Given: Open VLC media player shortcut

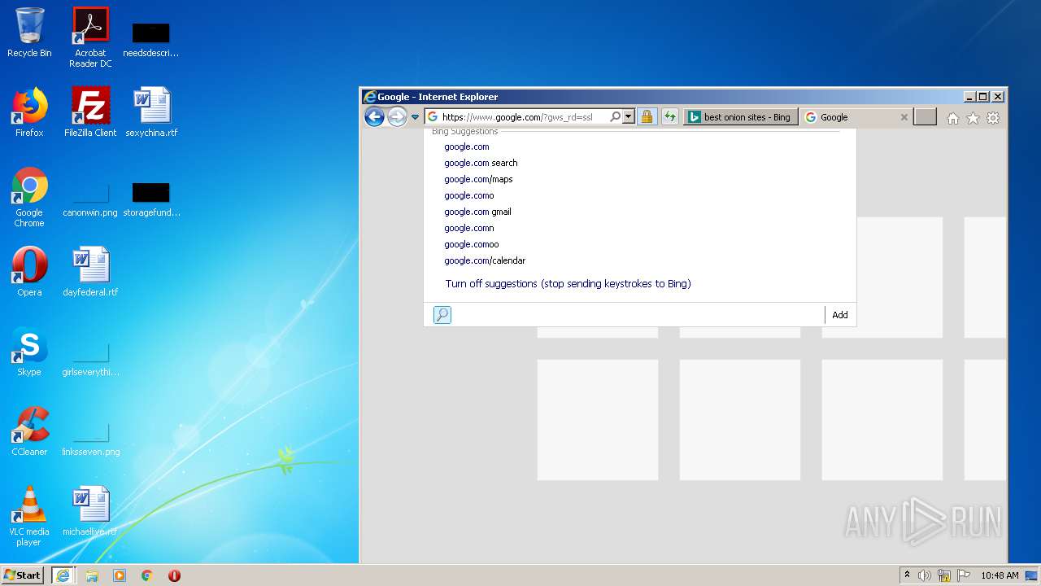Looking at the screenshot, I should point(29,516).
